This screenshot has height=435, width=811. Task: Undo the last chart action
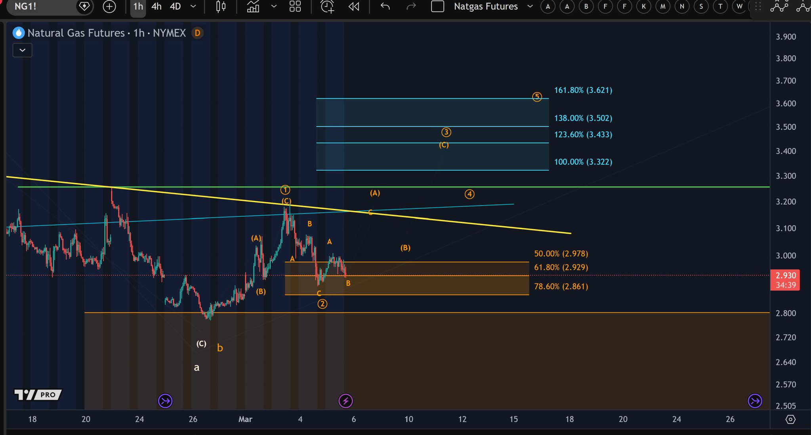click(385, 6)
